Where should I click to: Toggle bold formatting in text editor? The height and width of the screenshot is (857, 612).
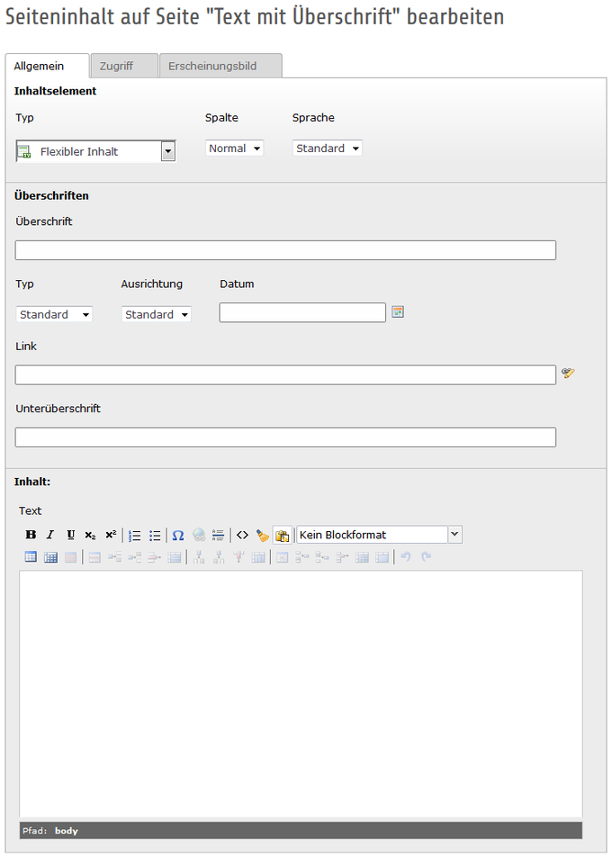point(31,535)
